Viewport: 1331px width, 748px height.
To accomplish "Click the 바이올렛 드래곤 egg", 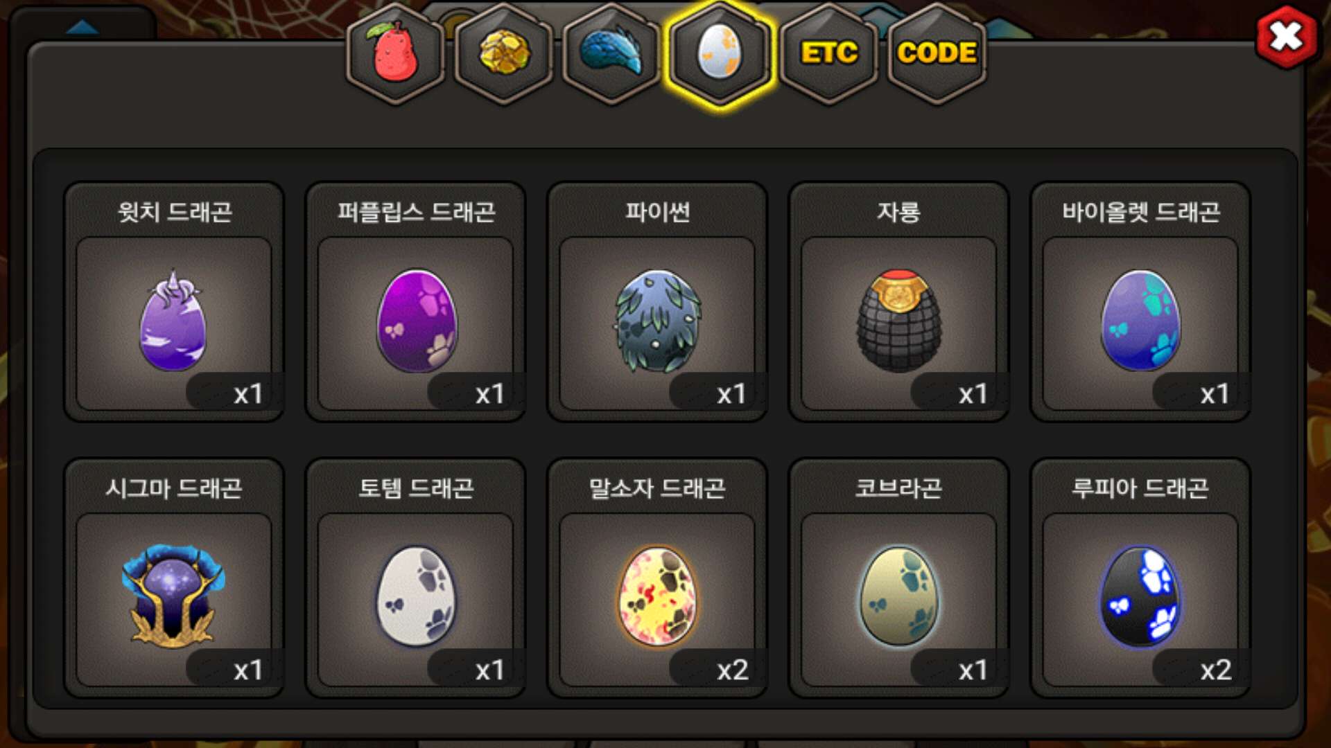I will (1140, 320).
